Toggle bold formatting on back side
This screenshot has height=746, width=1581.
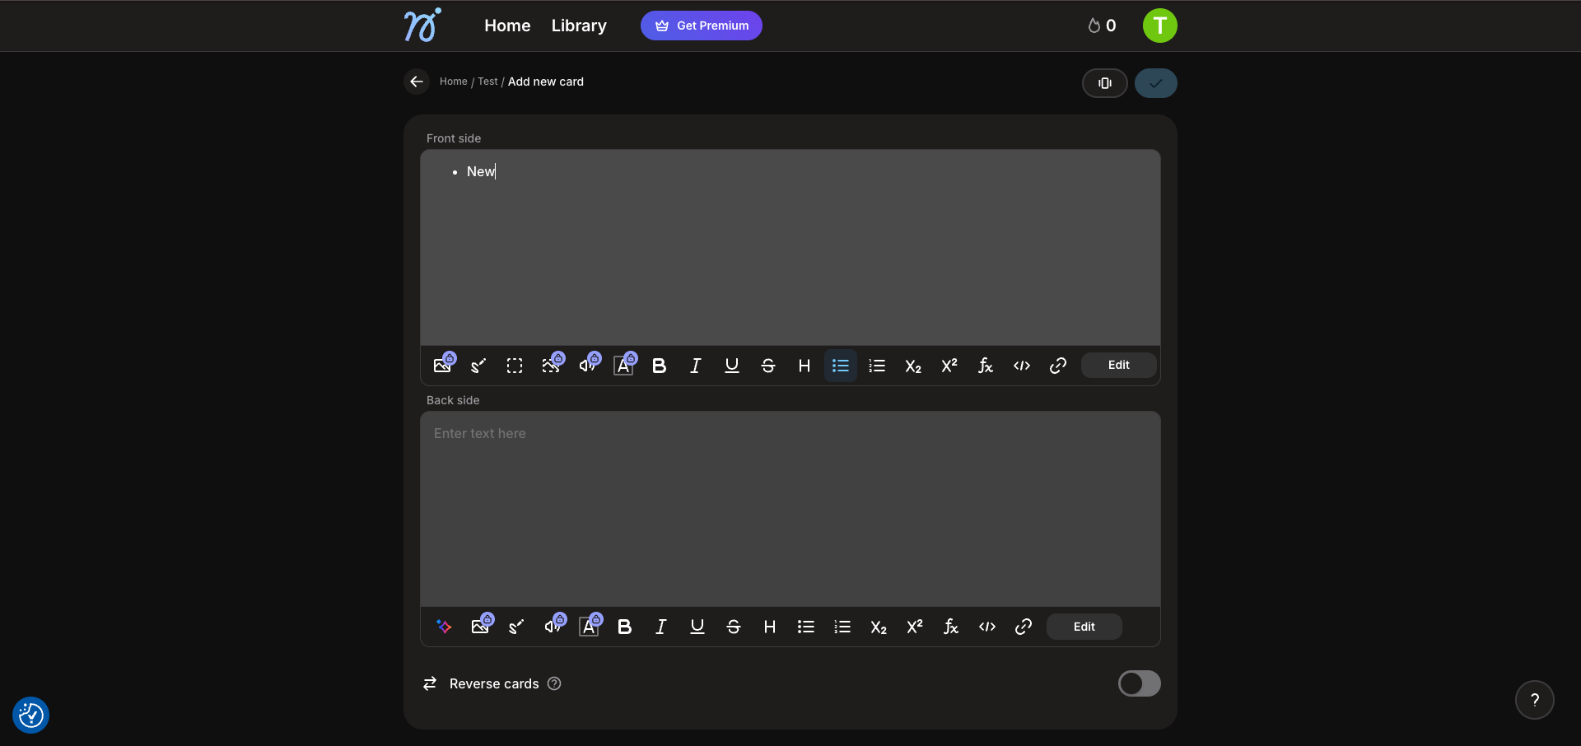624,627
